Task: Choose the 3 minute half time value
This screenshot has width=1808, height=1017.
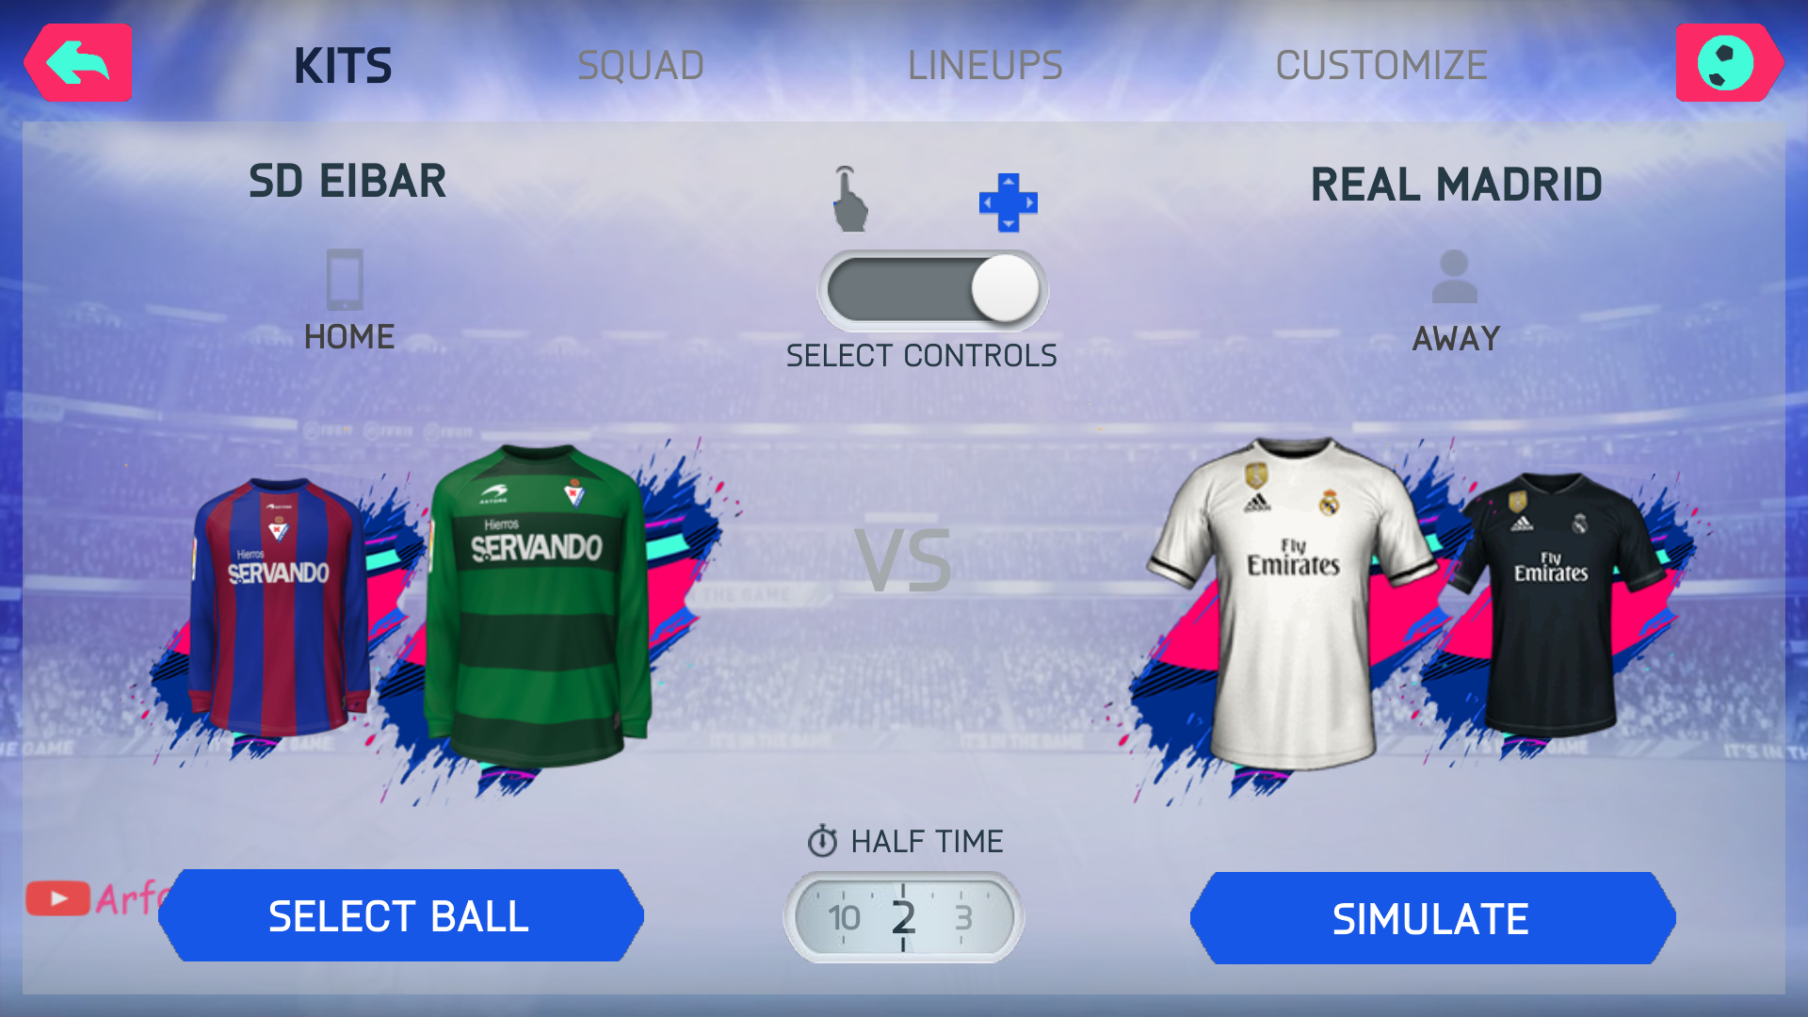Action: click(x=963, y=917)
